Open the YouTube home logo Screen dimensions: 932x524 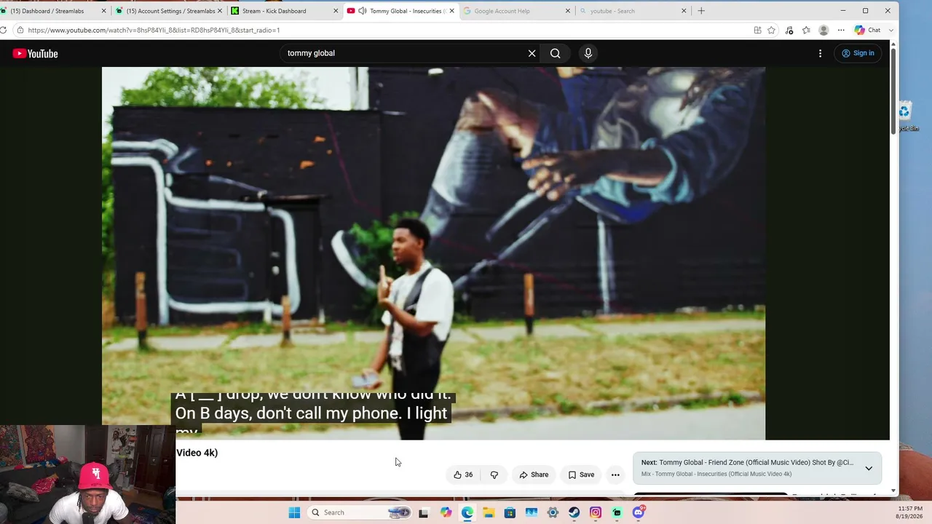point(35,53)
